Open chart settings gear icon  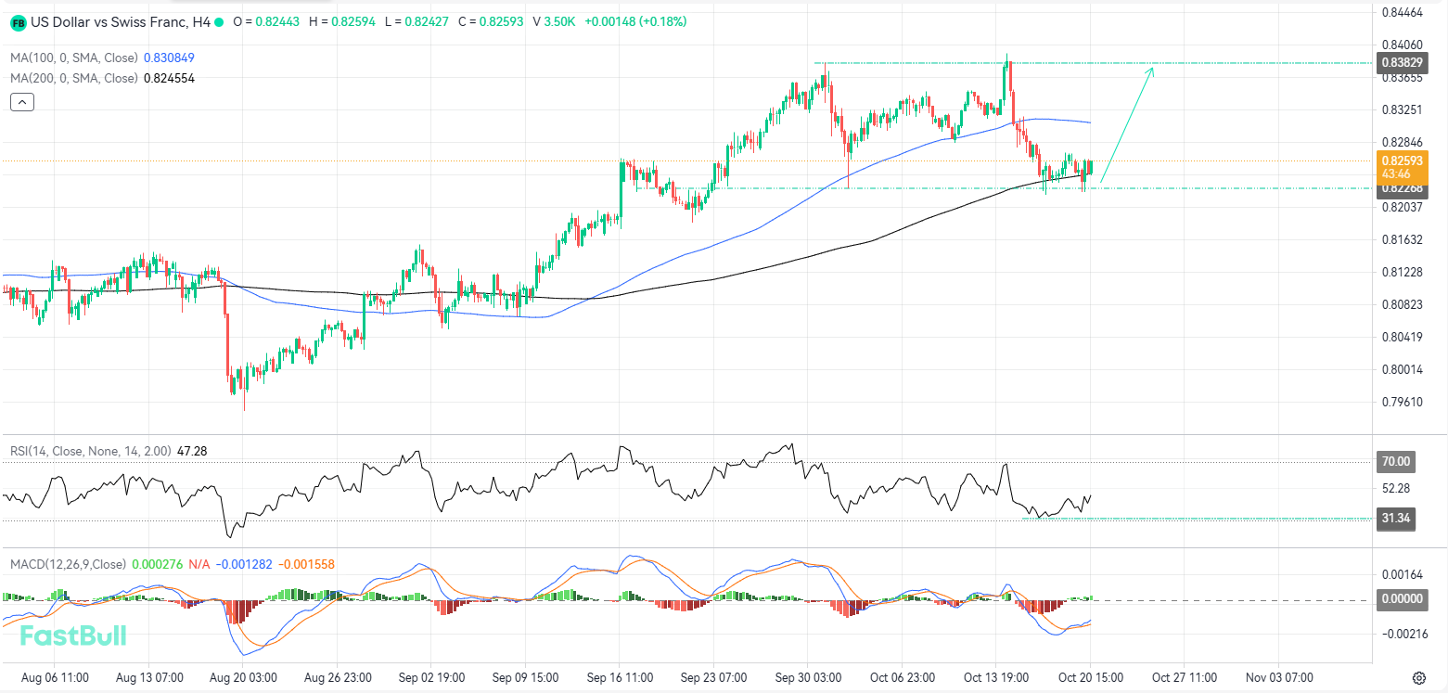coord(1419,678)
